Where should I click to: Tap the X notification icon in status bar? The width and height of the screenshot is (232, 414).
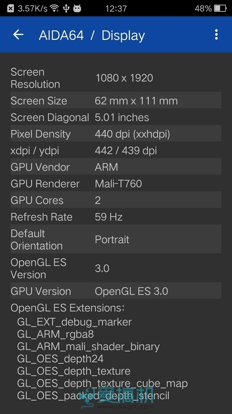pos(10,8)
